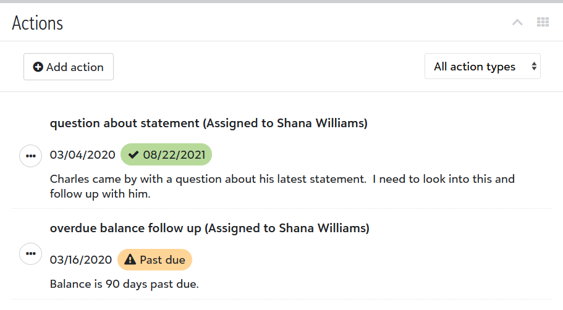Open ellipsis menu for overdue balance follow up
Screen dimensions: 563x310
[31, 253]
